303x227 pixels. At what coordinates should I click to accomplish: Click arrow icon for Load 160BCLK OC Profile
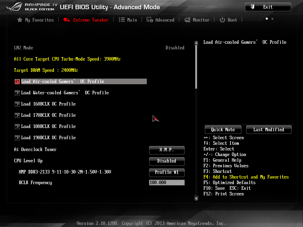click(x=17, y=104)
